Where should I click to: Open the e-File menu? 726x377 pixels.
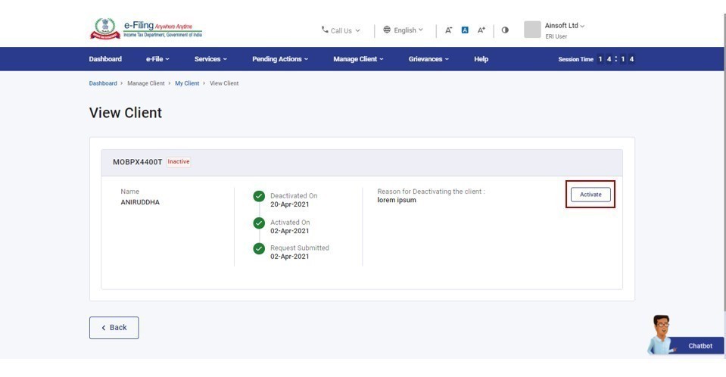157,59
